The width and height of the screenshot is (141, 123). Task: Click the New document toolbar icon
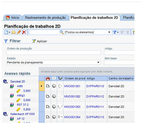[x=6, y=32]
